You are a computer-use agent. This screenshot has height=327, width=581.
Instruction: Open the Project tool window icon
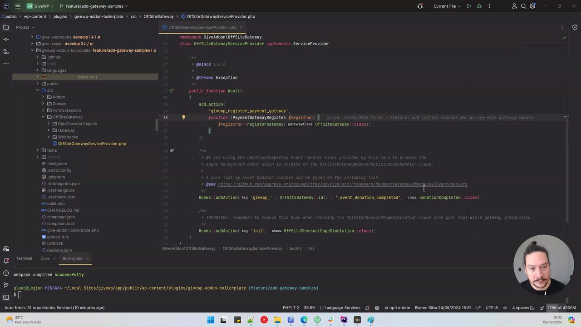(x=6, y=27)
